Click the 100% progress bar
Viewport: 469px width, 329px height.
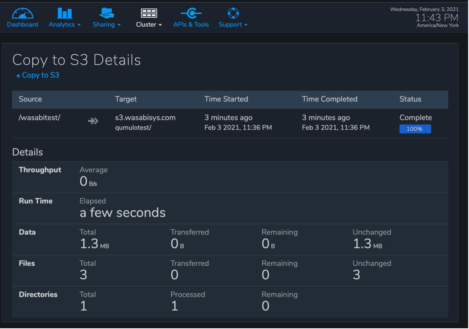(x=415, y=129)
